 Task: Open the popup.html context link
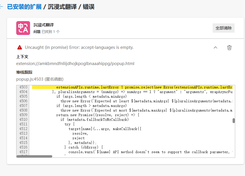coord(75,63)
